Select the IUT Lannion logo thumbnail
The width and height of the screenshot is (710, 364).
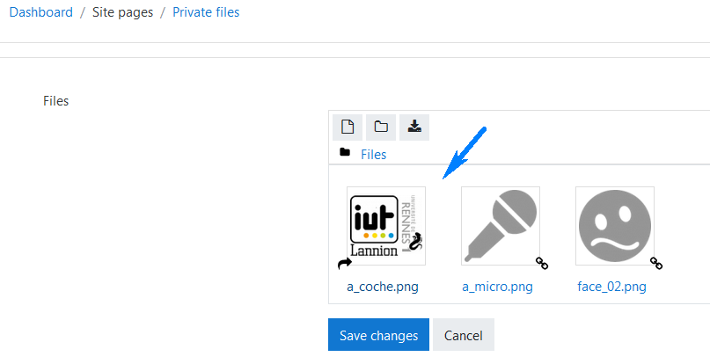(386, 226)
